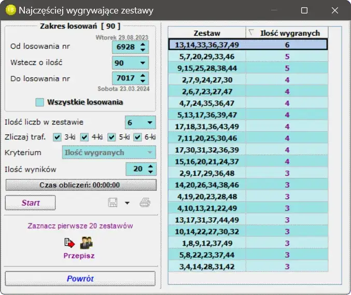
Task: Click the Powrót button
Action: (x=80, y=278)
